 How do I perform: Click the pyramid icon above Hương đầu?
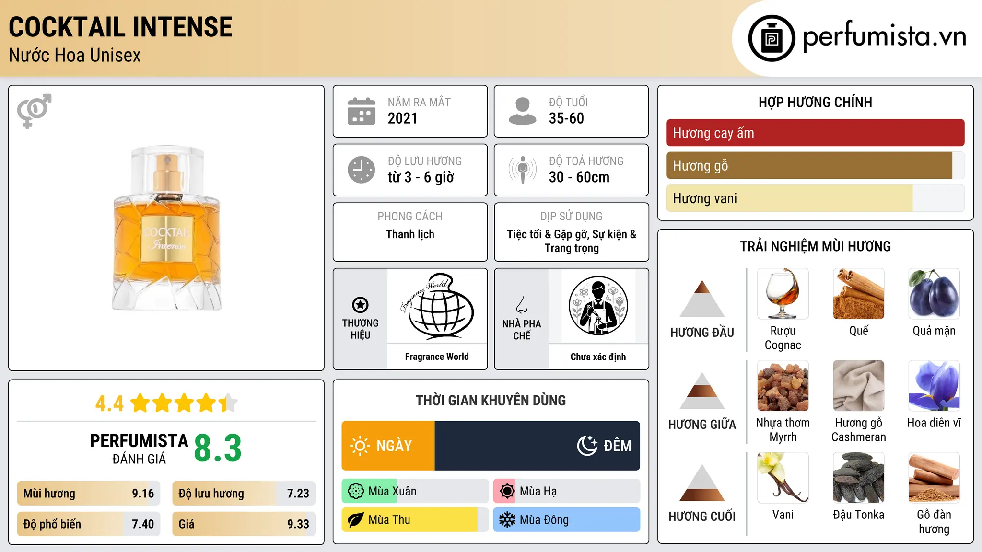702,299
